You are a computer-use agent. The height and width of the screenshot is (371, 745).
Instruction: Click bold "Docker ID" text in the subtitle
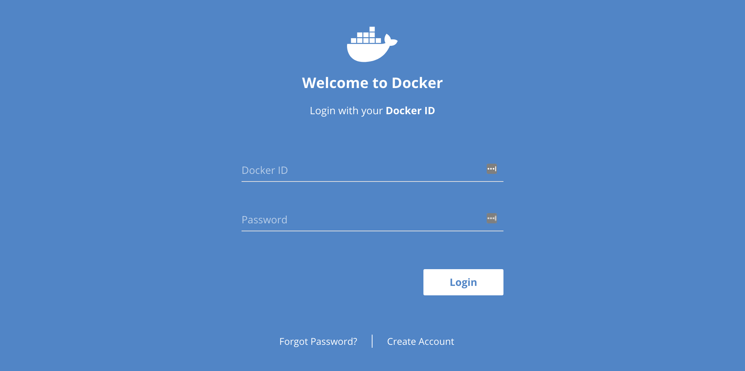(x=410, y=111)
